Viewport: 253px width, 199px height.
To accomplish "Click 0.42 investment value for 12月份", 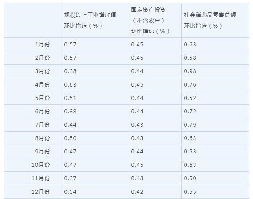I will pyautogui.click(x=137, y=192).
